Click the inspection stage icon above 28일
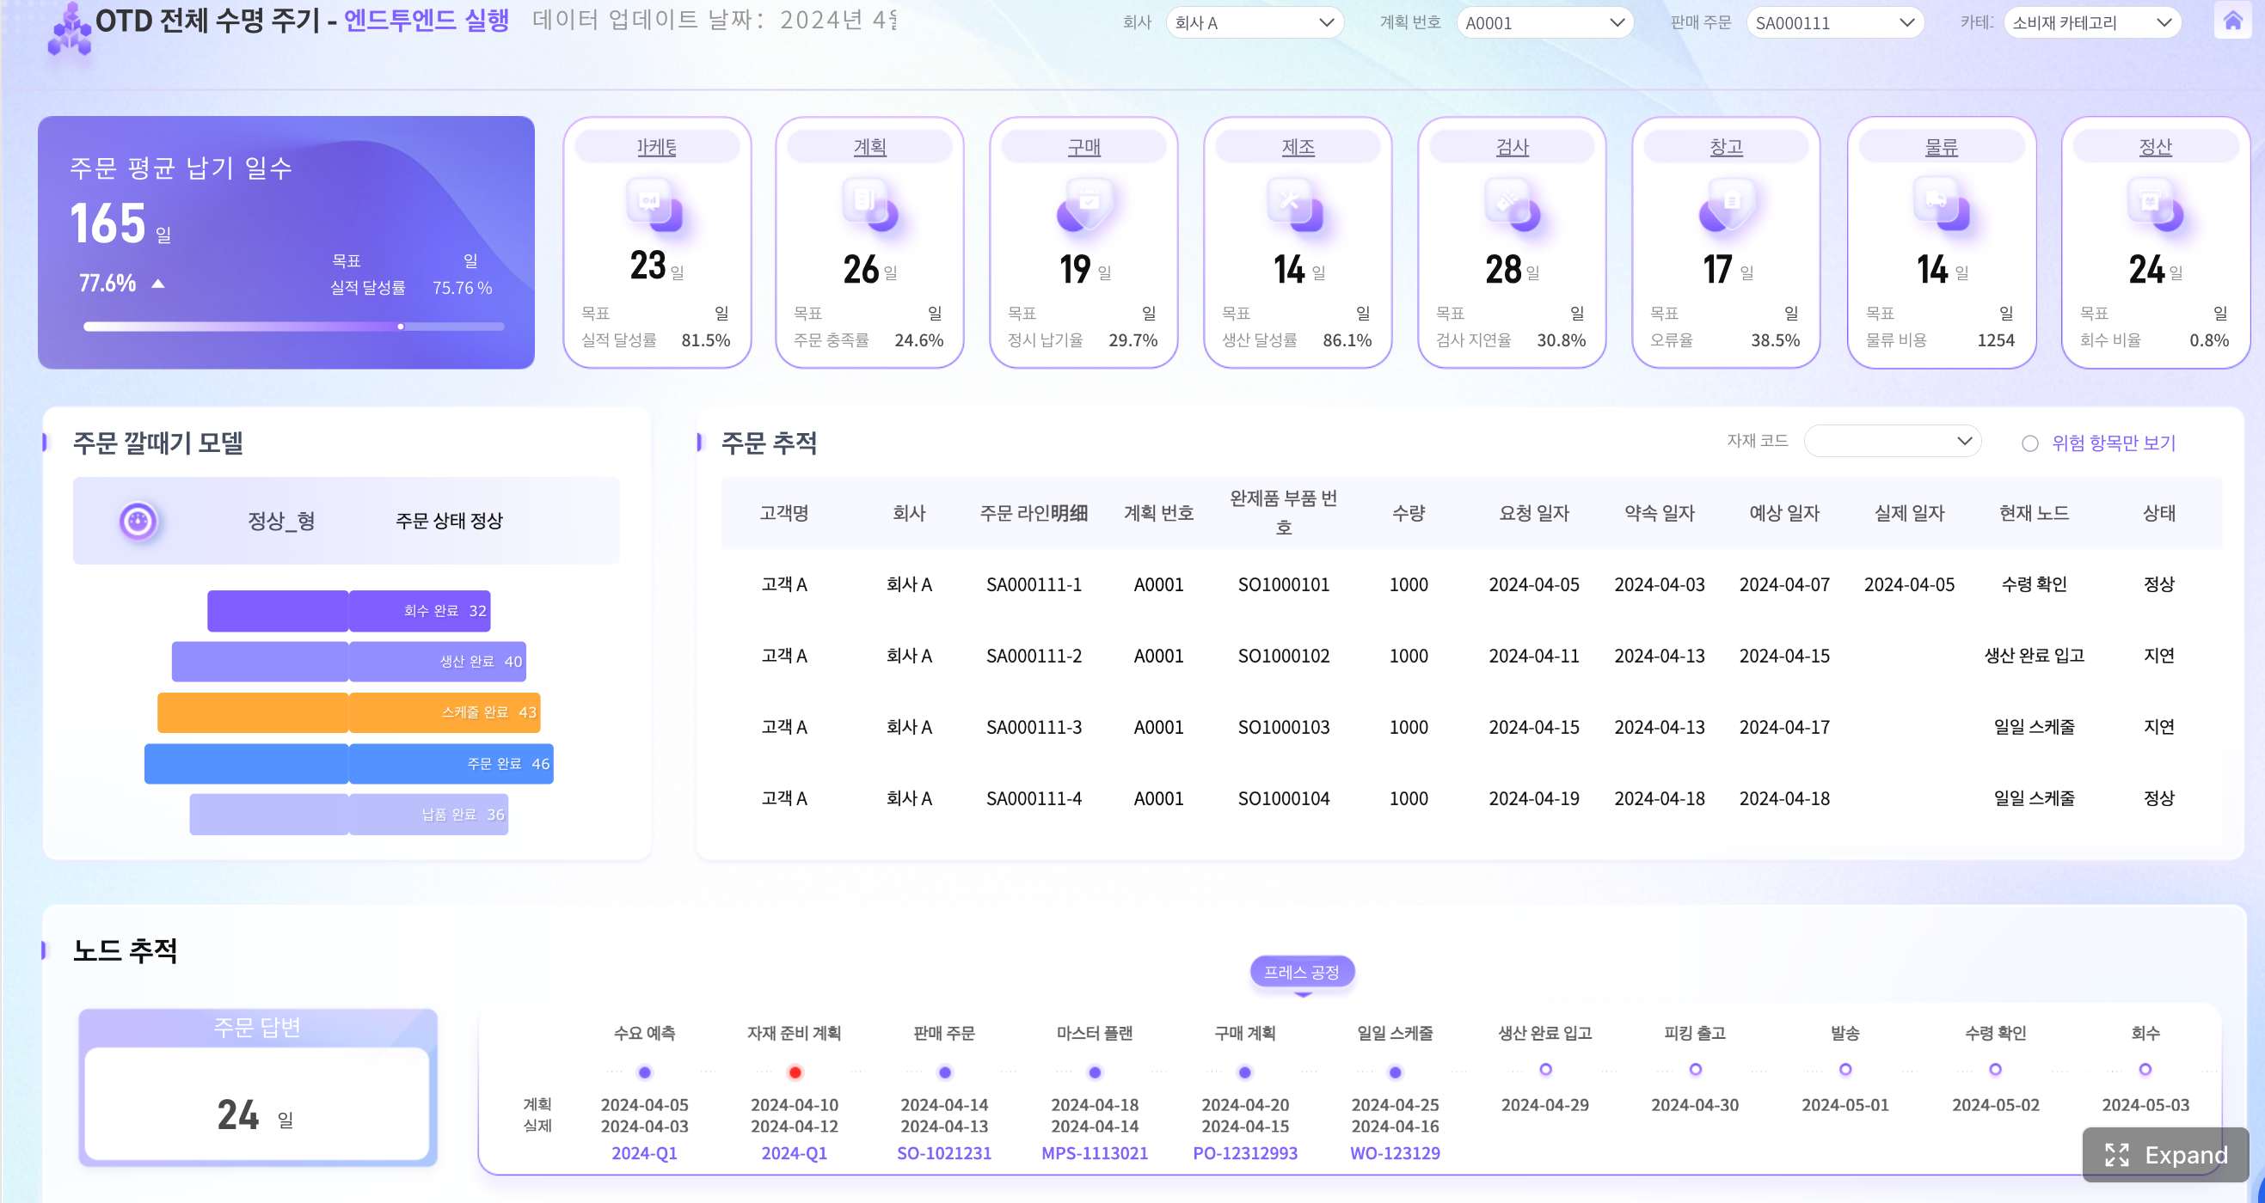This screenshot has height=1203, width=2265. click(x=1513, y=205)
